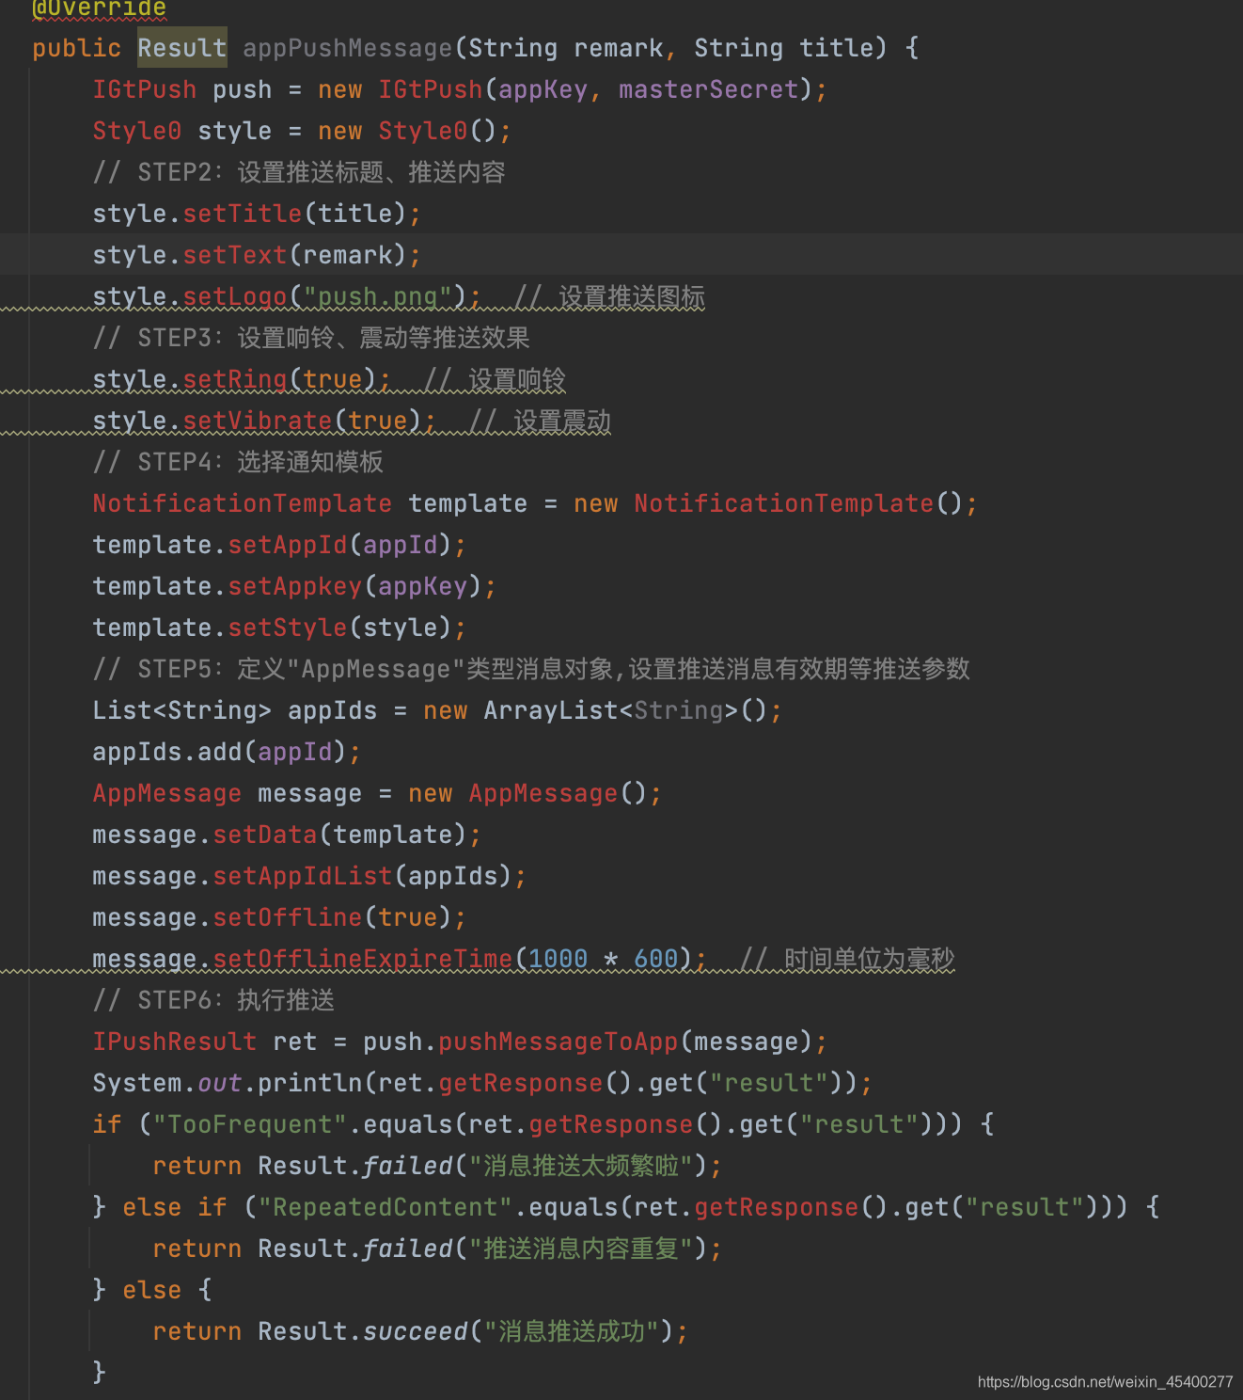Click the STEP6 comment line

pos(213,1000)
